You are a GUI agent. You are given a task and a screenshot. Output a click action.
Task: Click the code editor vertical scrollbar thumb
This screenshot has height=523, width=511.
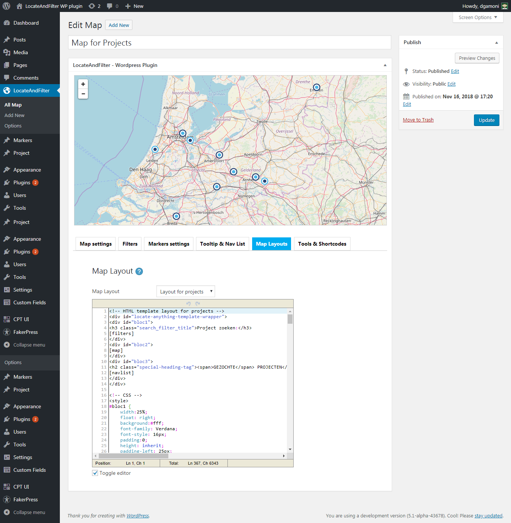click(x=290, y=319)
